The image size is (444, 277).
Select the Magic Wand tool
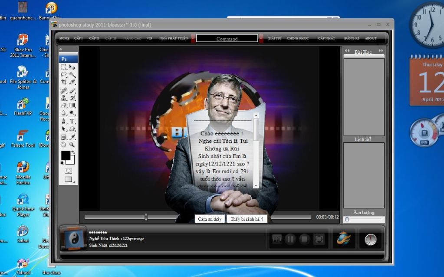pyautogui.click(x=72, y=75)
